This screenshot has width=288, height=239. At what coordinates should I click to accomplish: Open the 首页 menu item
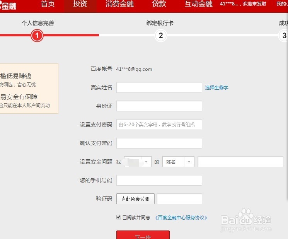tap(48, 4)
